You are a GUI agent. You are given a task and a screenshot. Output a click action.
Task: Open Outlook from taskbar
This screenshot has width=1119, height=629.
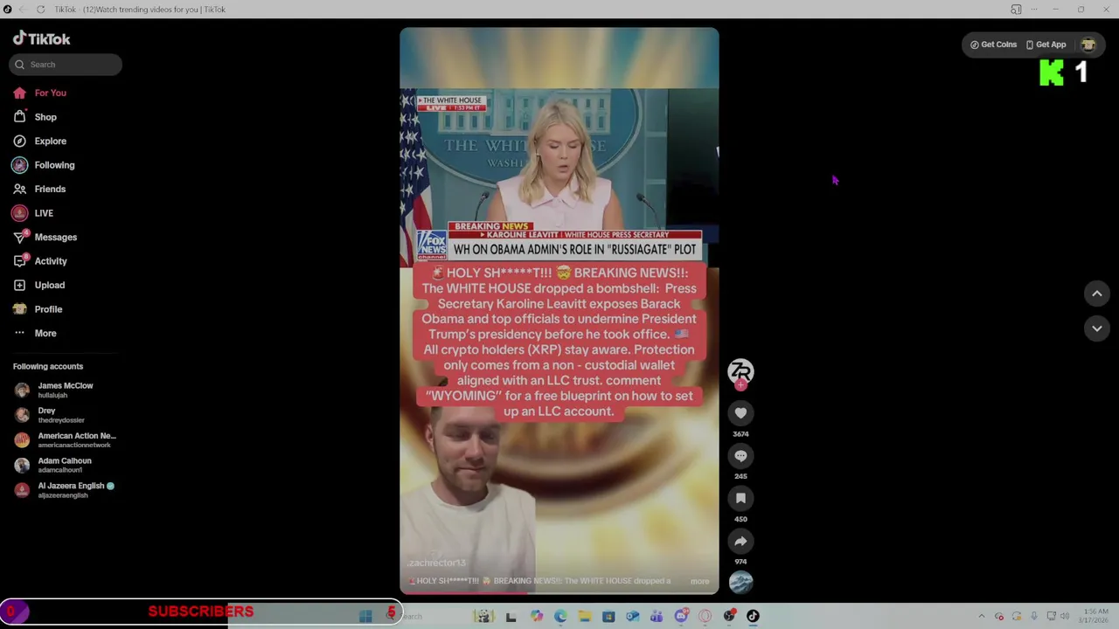click(x=633, y=616)
